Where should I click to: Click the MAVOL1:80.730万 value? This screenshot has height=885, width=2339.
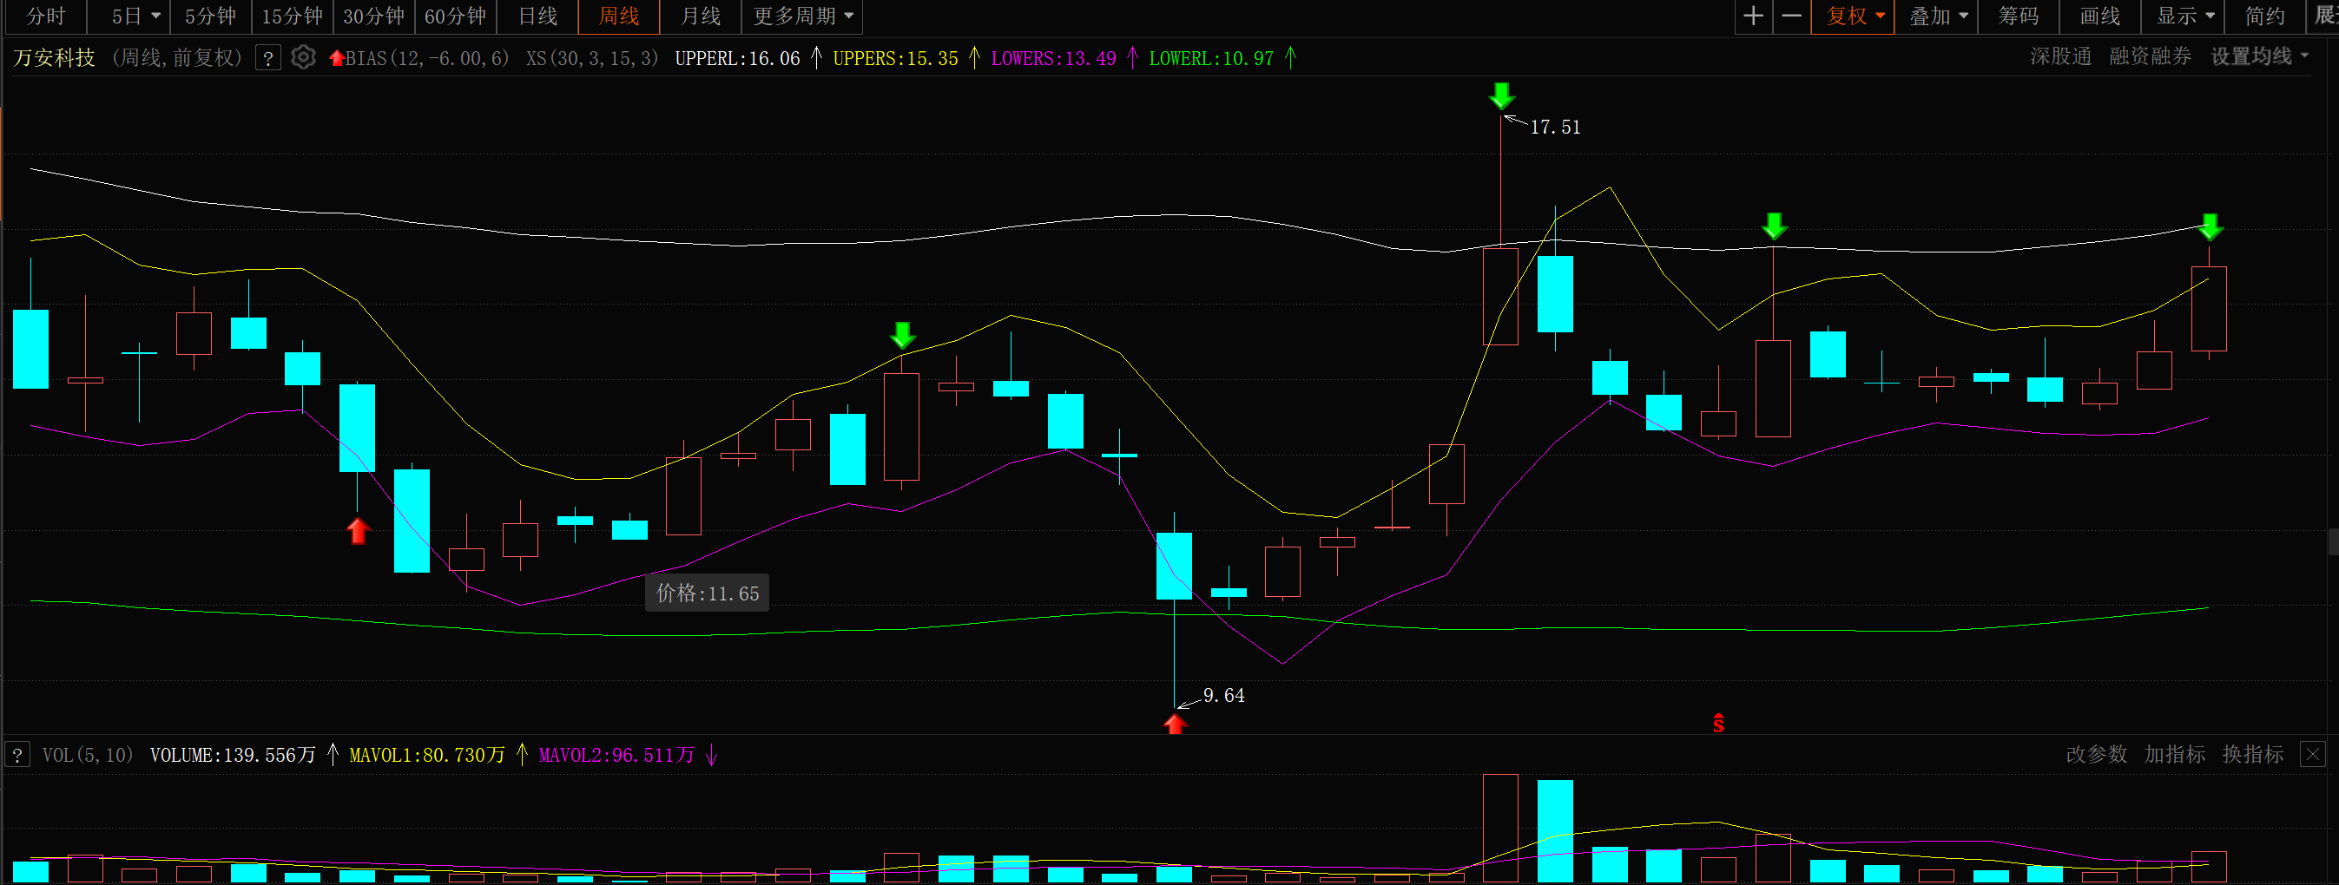(x=427, y=755)
